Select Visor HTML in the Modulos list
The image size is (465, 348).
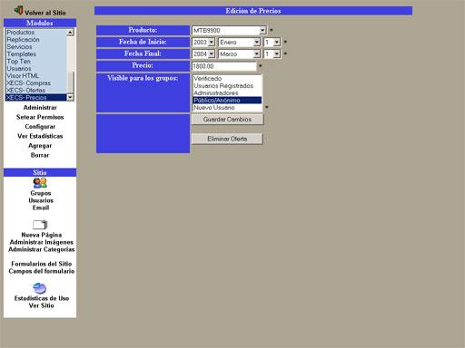coord(36,76)
